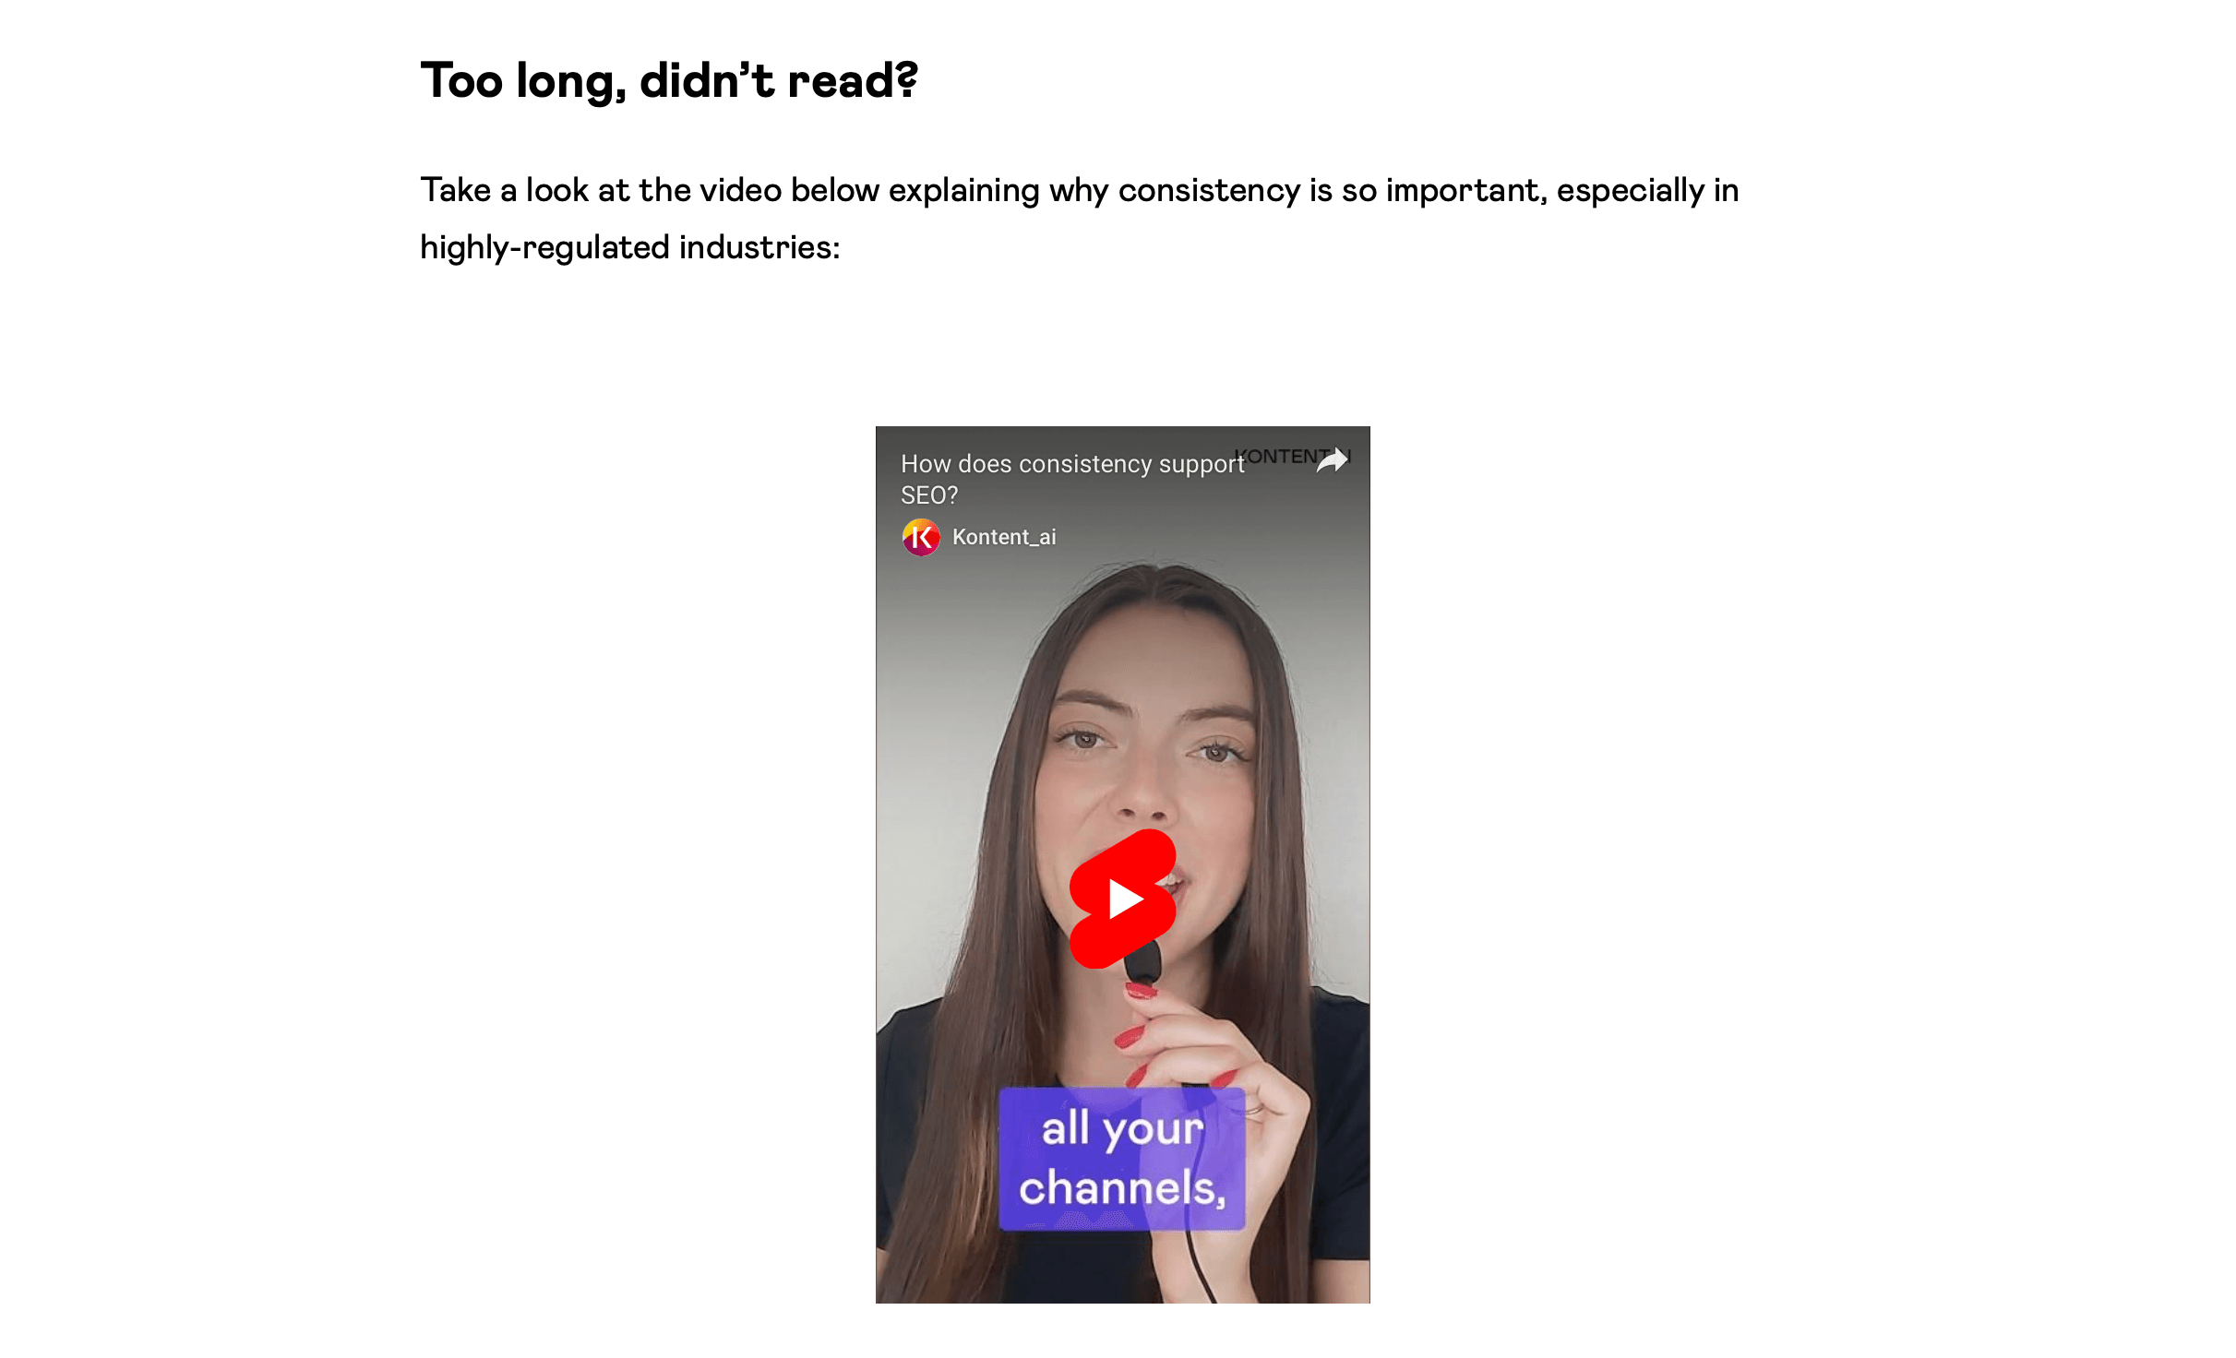Click the share arrow icon on video
The height and width of the screenshot is (1358, 2236).
[1333, 459]
